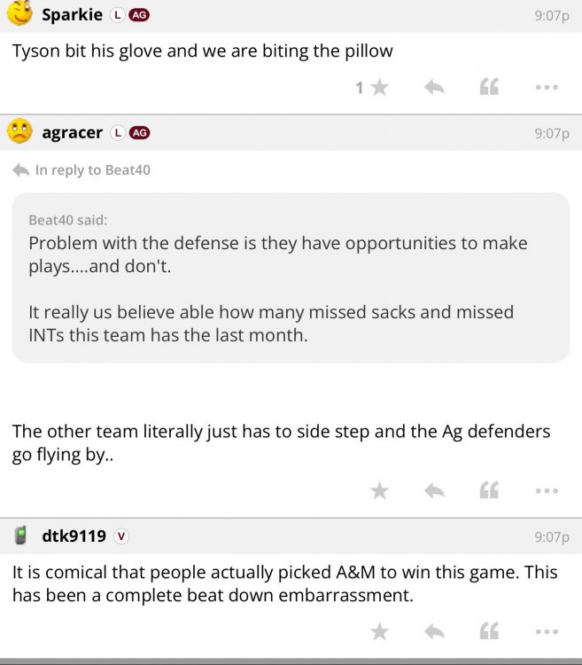The image size is (582, 665).
Task: Quote Sparkie's post
Action: [x=488, y=87]
